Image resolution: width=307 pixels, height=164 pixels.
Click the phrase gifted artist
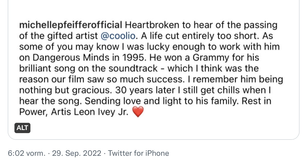pos(72,36)
